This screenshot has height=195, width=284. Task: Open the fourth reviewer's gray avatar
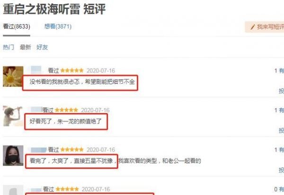click(x=13, y=190)
